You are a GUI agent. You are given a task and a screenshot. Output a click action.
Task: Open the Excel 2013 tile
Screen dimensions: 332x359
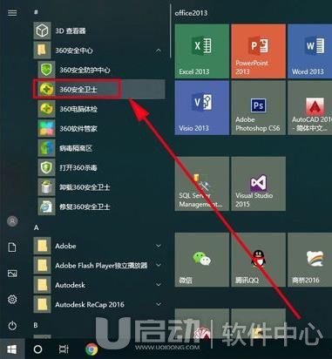[202, 51]
